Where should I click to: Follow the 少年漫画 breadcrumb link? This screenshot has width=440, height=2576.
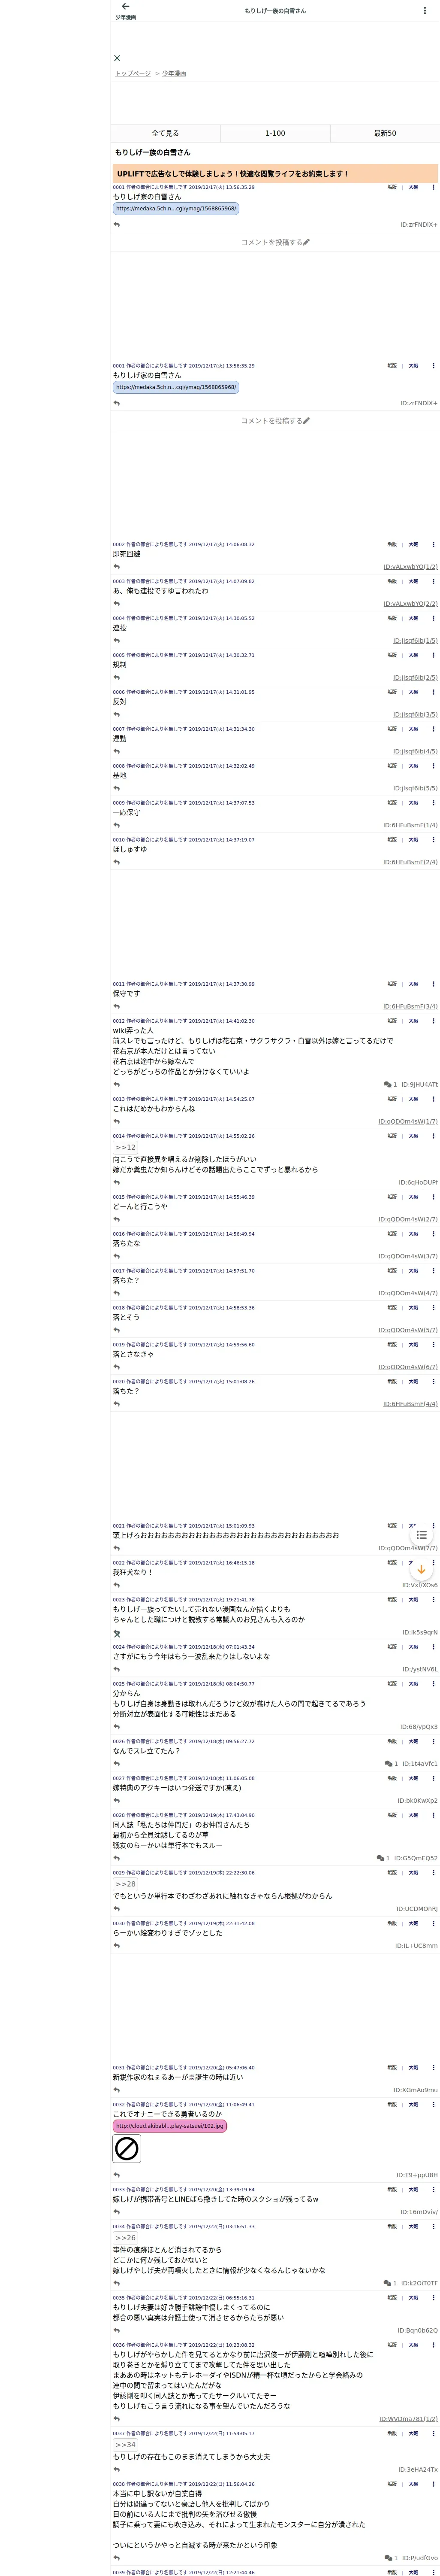tap(174, 74)
